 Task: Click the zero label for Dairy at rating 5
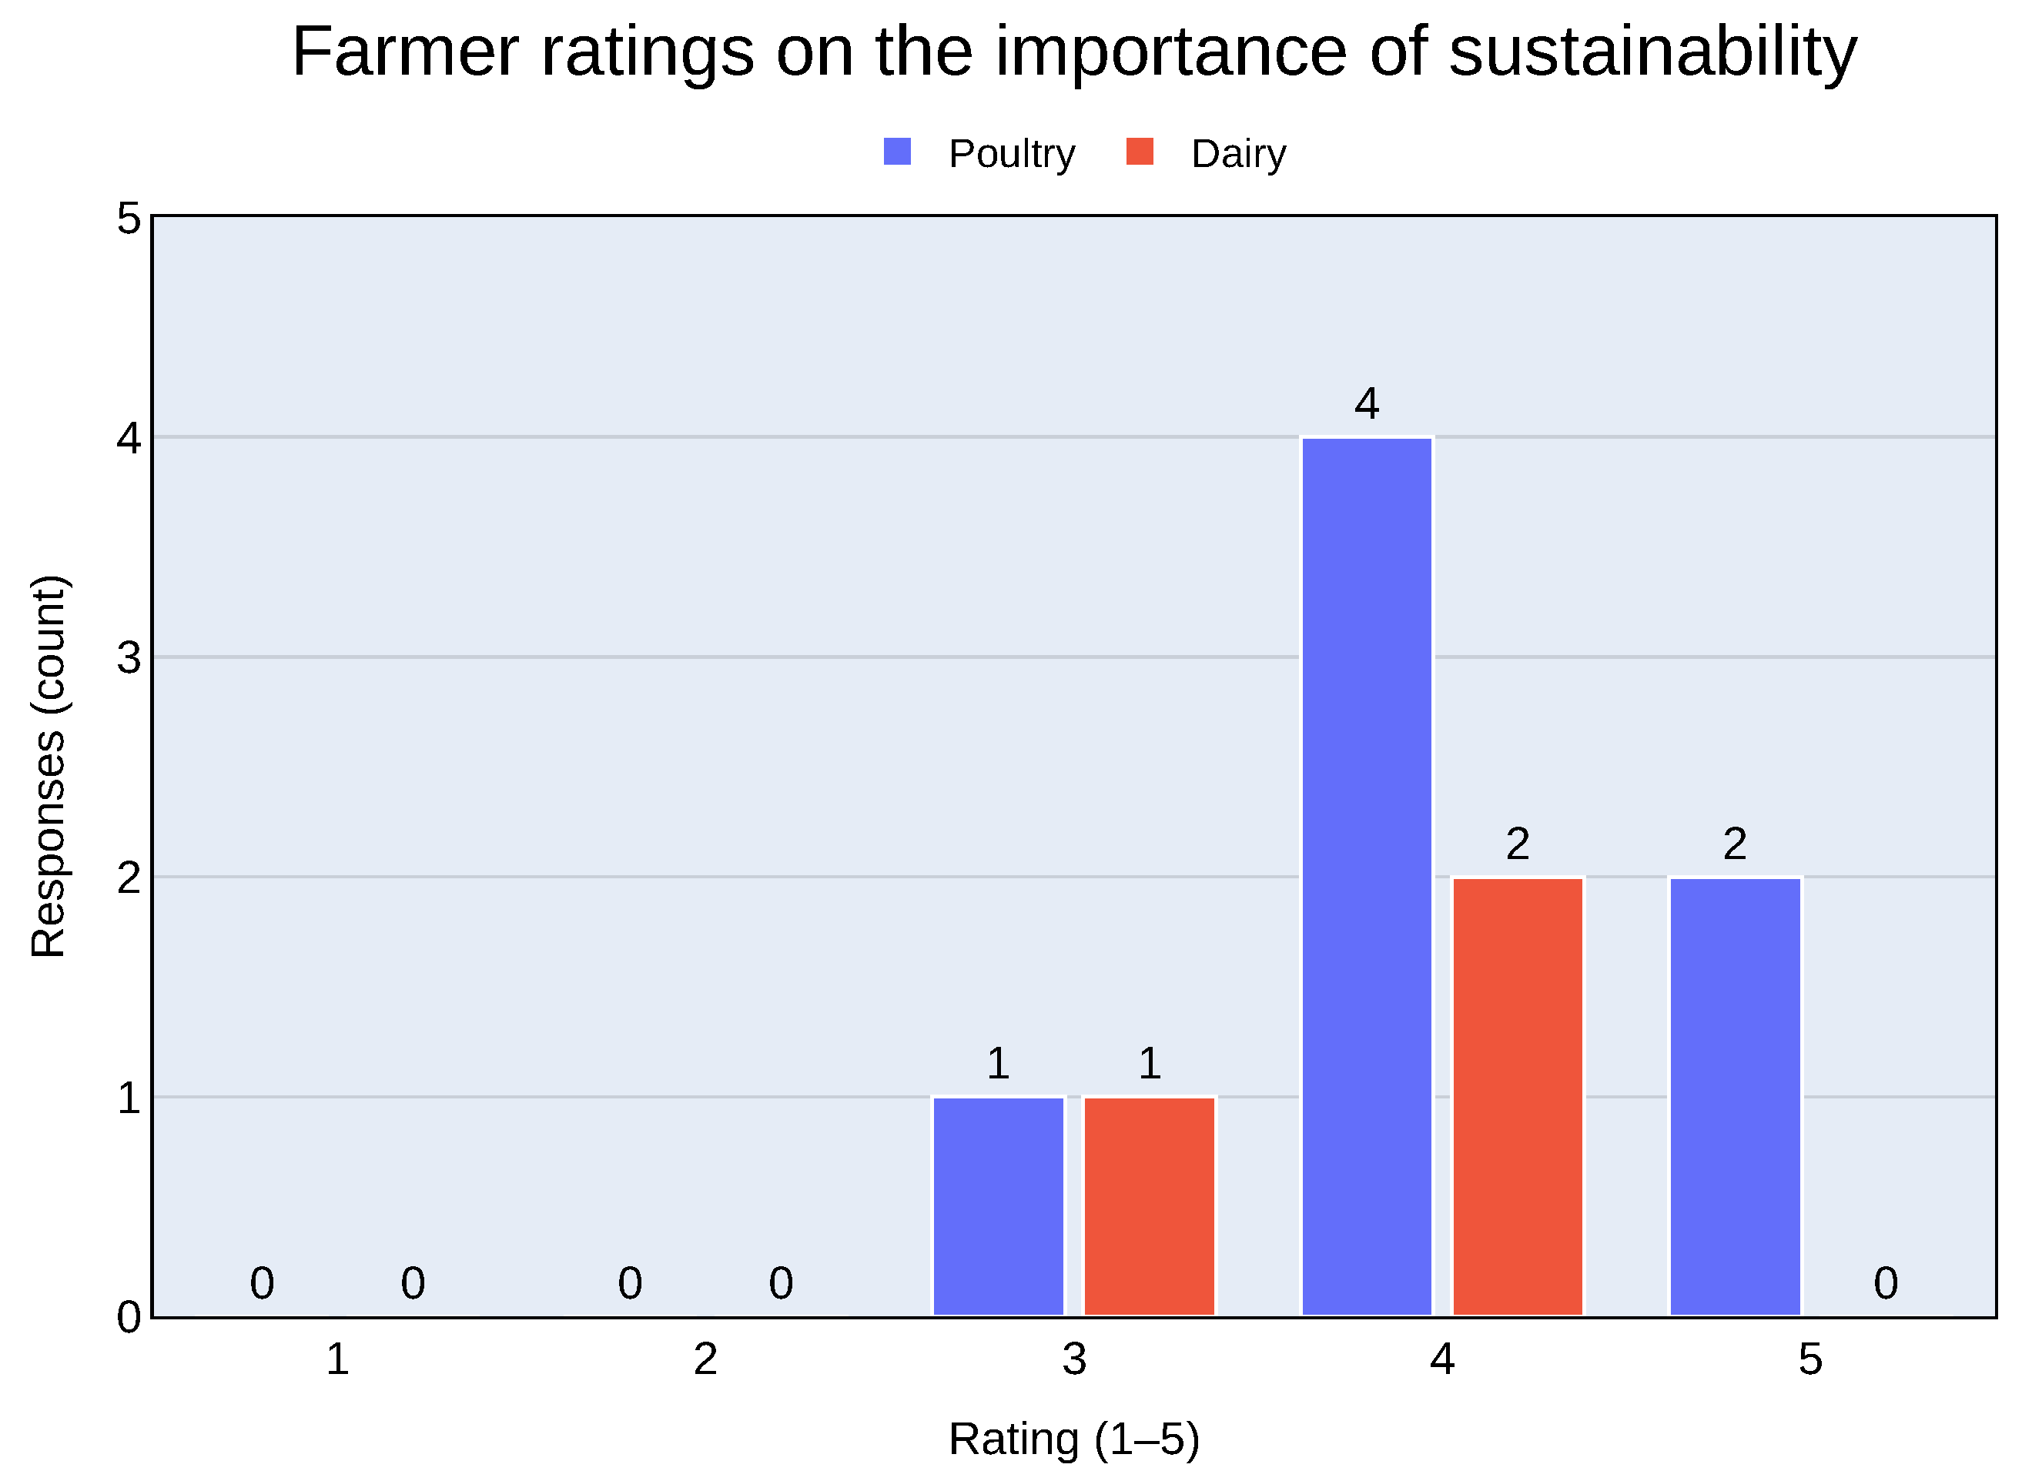[x=1886, y=1284]
